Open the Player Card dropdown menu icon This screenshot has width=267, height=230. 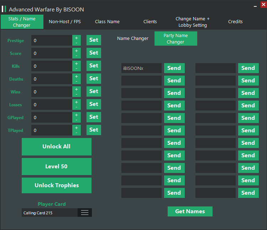click(x=85, y=213)
